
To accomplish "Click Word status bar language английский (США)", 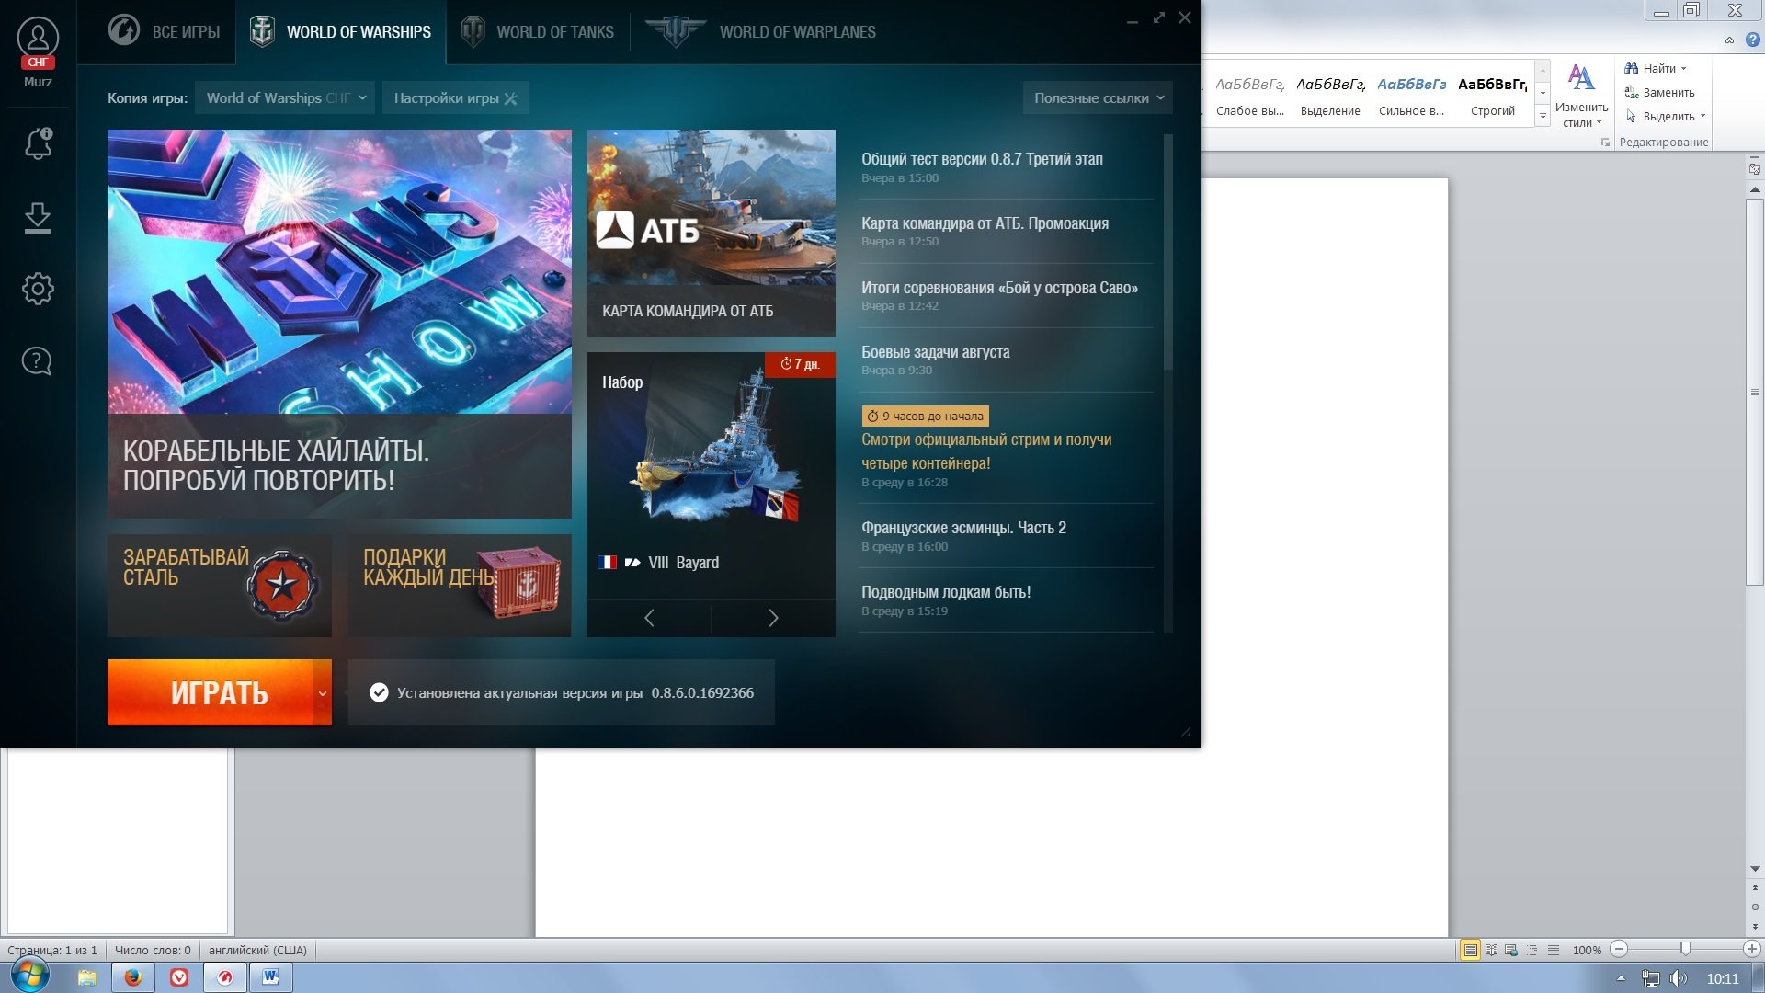I will point(257,950).
